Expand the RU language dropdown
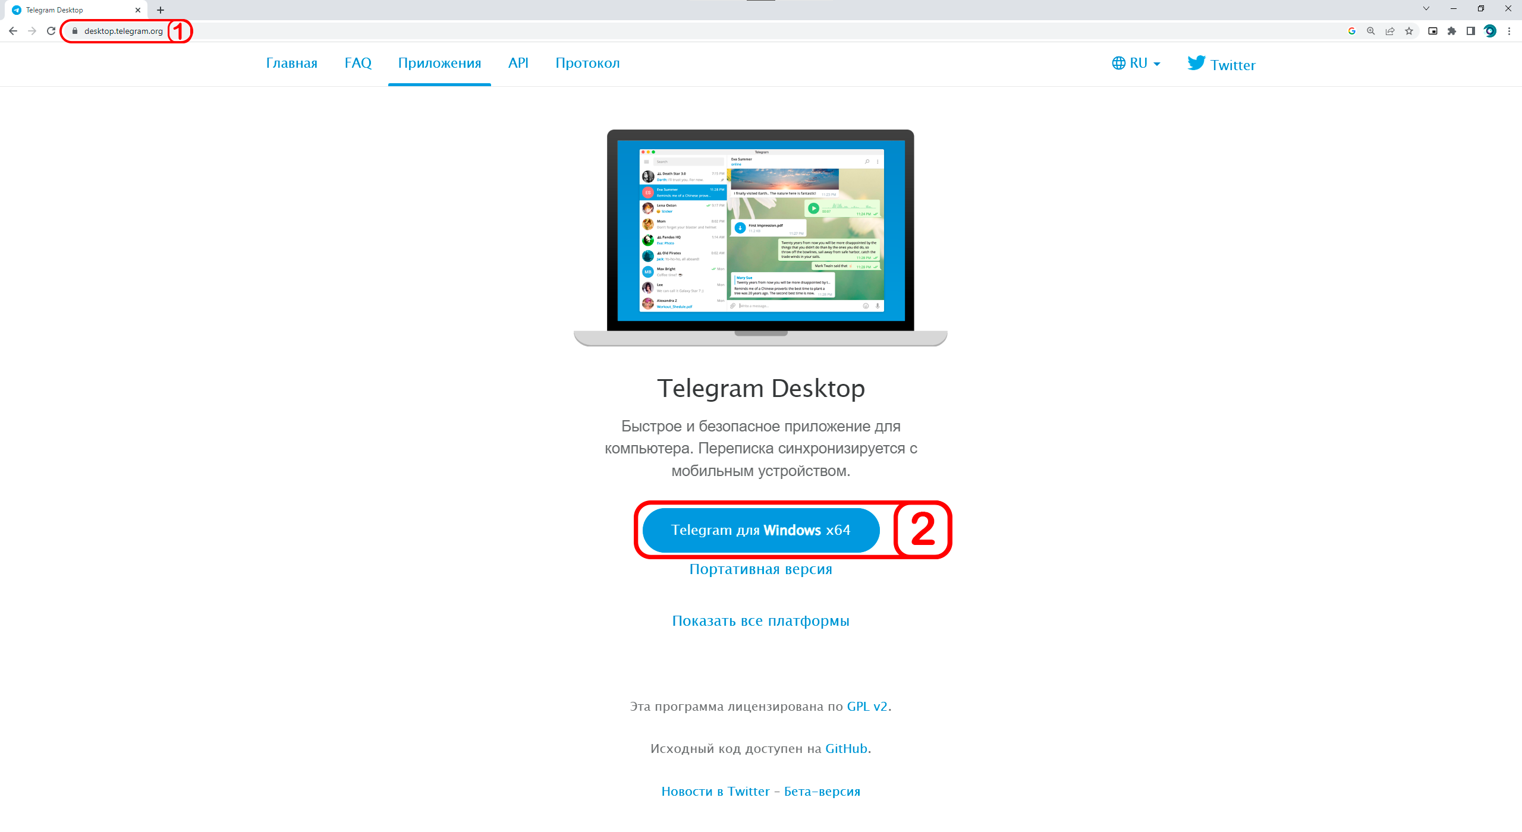 pyautogui.click(x=1136, y=63)
